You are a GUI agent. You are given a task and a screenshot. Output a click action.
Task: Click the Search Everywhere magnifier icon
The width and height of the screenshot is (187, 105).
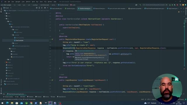pos(181,5)
